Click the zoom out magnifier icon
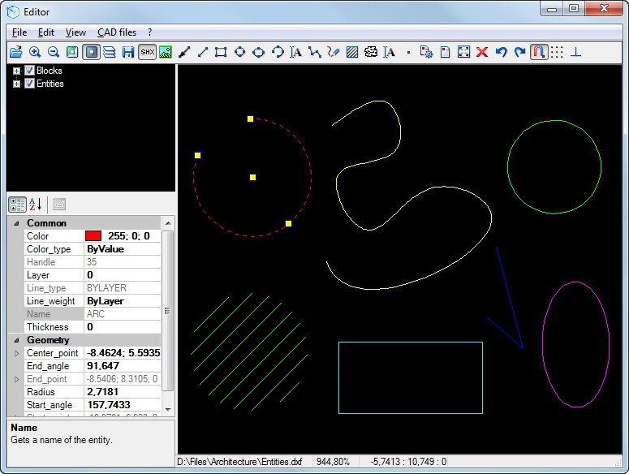Image resolution: width=629 pixels, height=474 pixels. coord(54,52)
